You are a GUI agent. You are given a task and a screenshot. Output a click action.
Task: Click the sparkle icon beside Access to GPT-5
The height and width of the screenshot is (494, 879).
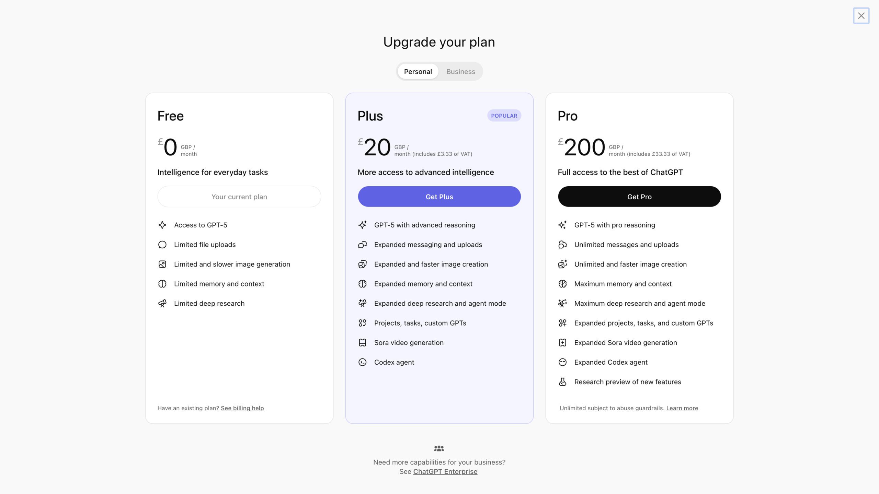[162, 225]
